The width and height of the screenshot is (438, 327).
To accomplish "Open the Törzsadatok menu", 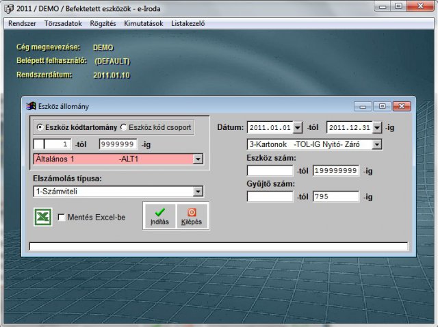I will click(x=64, y=23).
